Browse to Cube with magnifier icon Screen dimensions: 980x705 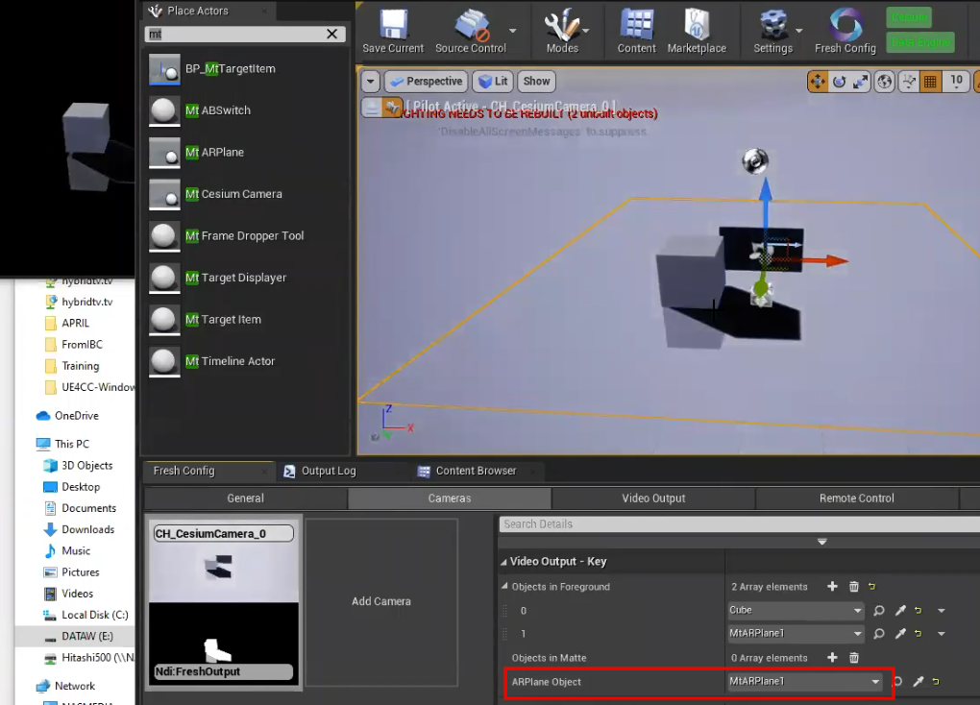tap(879, 611)
